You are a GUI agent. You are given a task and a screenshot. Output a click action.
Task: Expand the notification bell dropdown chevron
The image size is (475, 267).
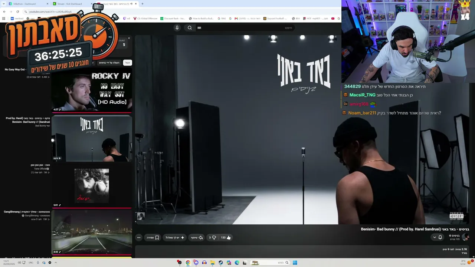pyautogui.click(x=435, y=237)
